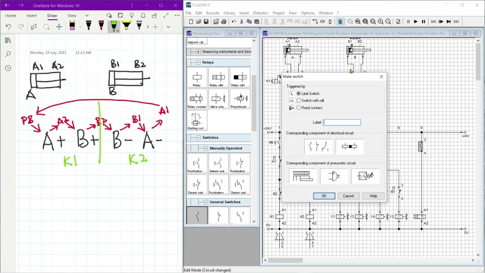
Task: Select the yellow highlighter in OneNote
Action: click(x=127, y=26)
